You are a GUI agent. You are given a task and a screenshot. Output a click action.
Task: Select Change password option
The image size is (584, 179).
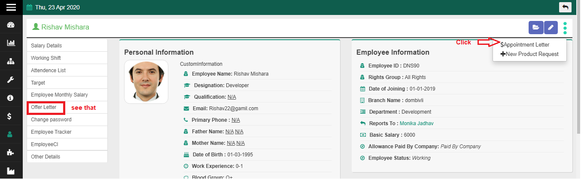pyautogui.click(x=51, y=120)
